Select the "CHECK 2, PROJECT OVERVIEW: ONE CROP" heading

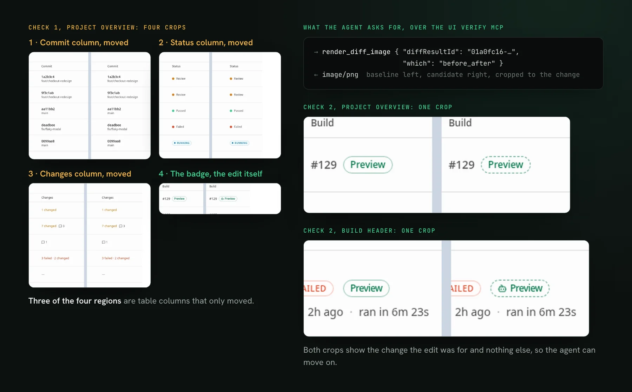coord(378,107)
